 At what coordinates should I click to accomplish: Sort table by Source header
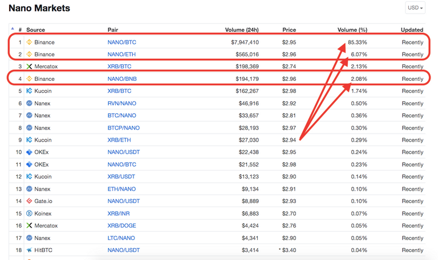point(35,30)
